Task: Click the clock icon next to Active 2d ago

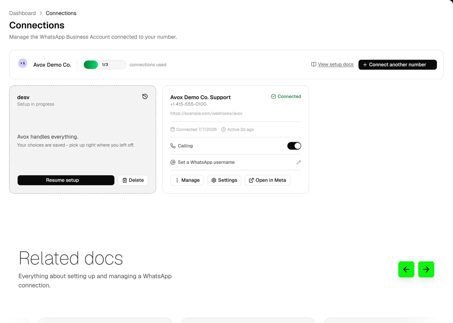Action: click(x=223, y=129)
